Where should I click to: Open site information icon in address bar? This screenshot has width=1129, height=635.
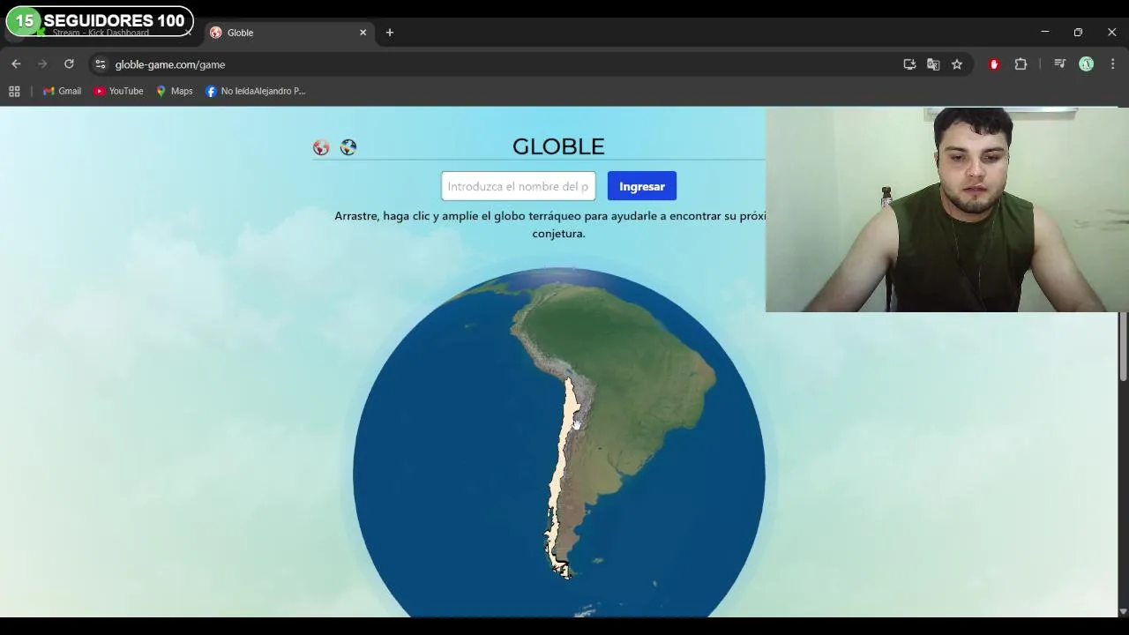[100, 64]
